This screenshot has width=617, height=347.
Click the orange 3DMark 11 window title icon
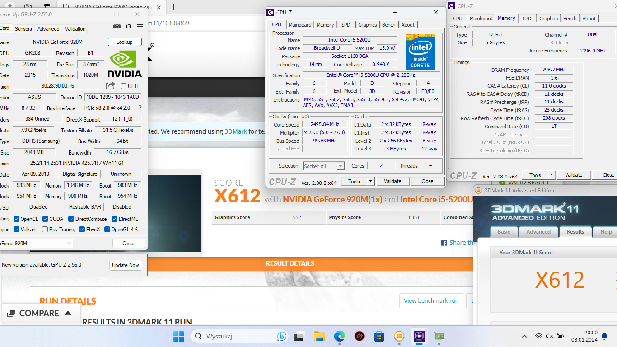(x=478, y=190)
